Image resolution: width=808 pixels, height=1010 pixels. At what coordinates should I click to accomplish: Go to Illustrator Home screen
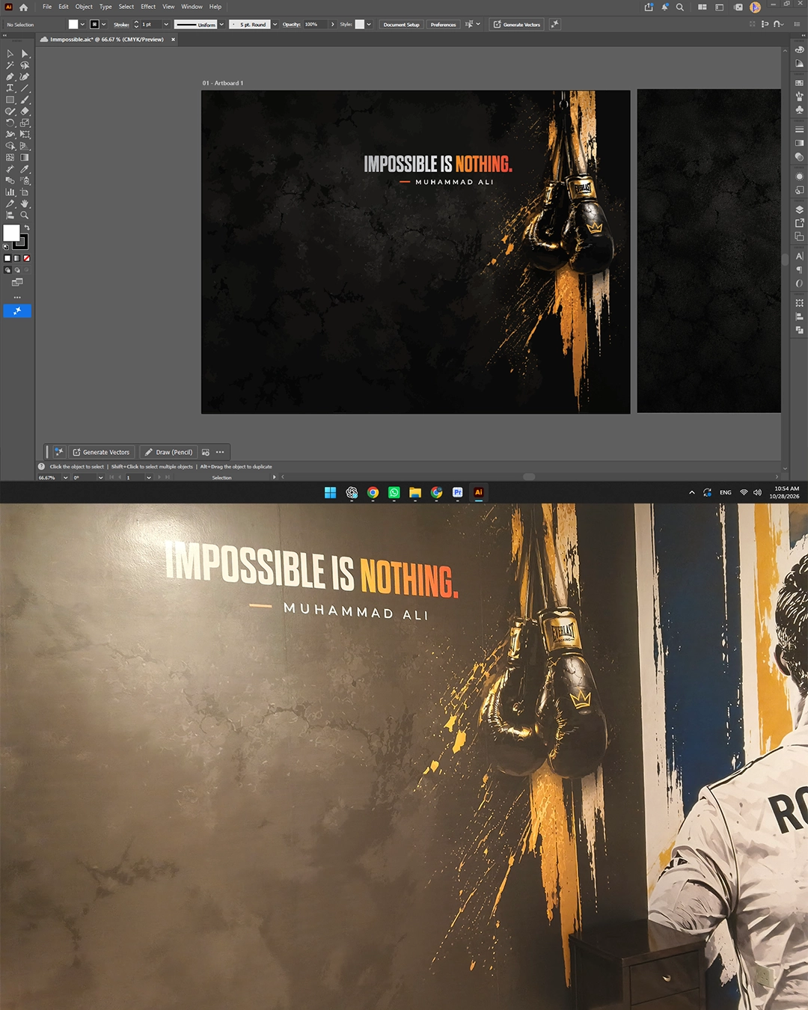[x=23, y=7]
